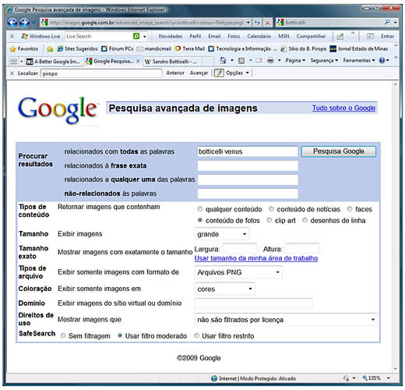
Task: Click the Domínio input field
Action: [253, 303]
